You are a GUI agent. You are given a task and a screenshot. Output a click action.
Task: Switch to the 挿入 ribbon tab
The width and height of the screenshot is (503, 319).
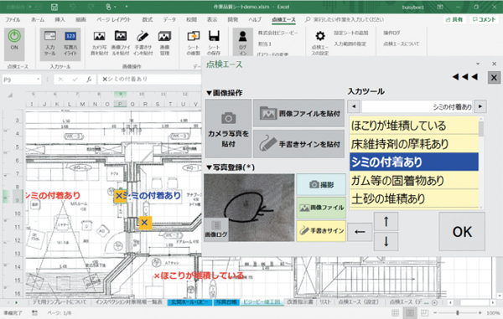click(x=60, y=19)
